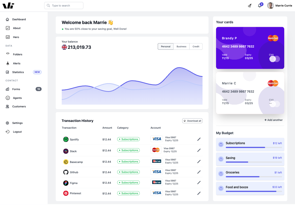
Task: Click the Account column header
Action: coord(156,128)
